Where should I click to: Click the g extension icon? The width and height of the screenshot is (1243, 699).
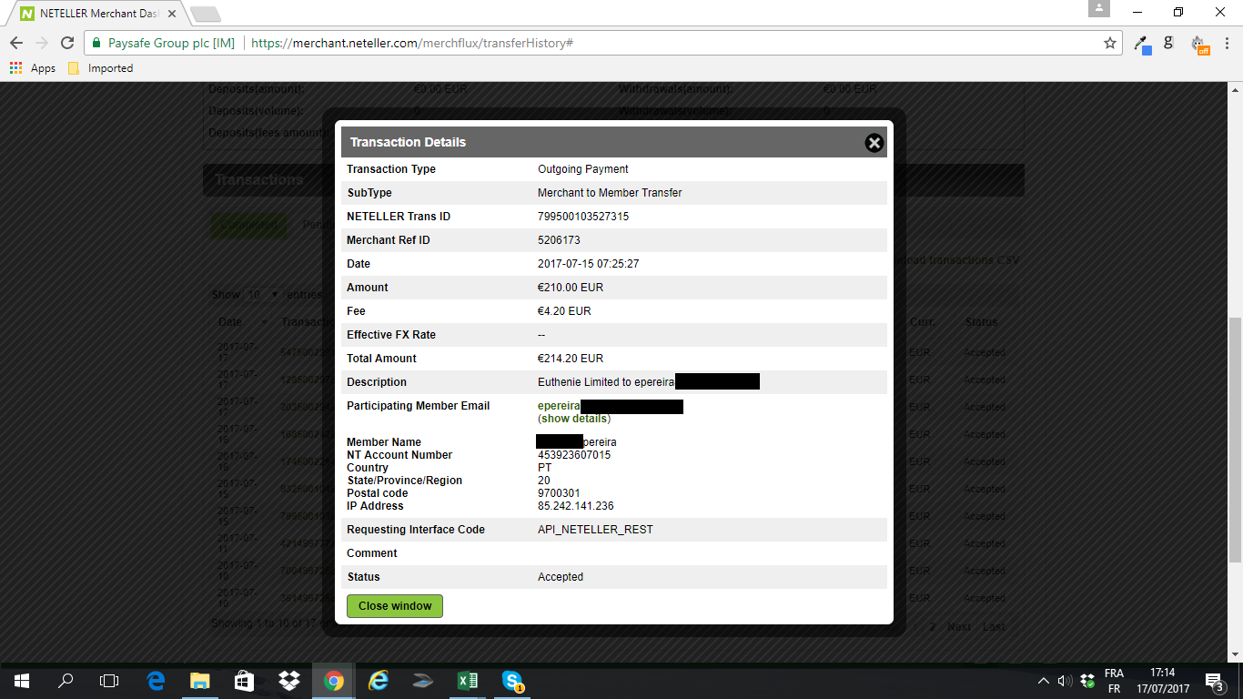pyautogui.click(x=1169, y=43)
